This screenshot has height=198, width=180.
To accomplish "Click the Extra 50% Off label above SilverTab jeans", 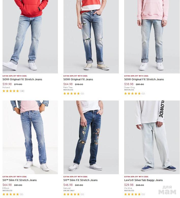I will [x=136, y=177].
